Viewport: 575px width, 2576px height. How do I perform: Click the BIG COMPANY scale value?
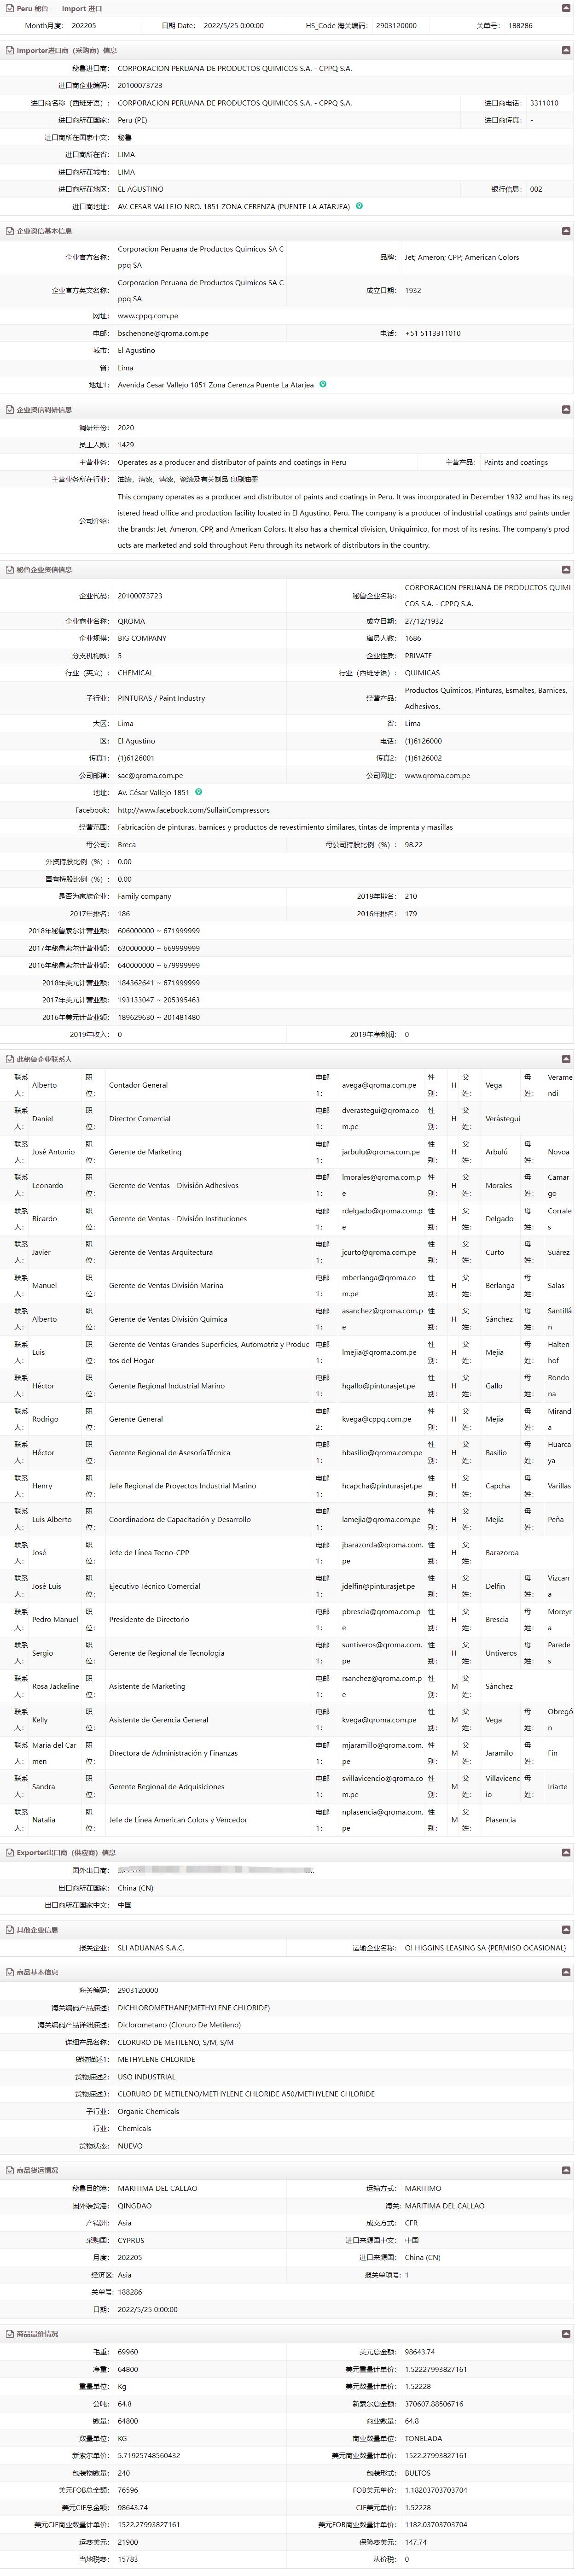pyautogui.click(x=142, y=638)
